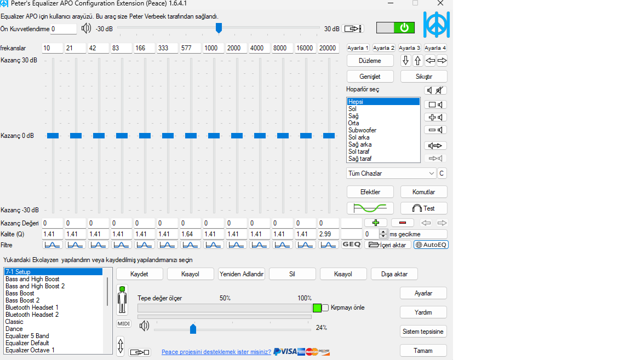Click the speaker-to-arrow copy icon
Screen dimensions: 631x360
[435, 146]
